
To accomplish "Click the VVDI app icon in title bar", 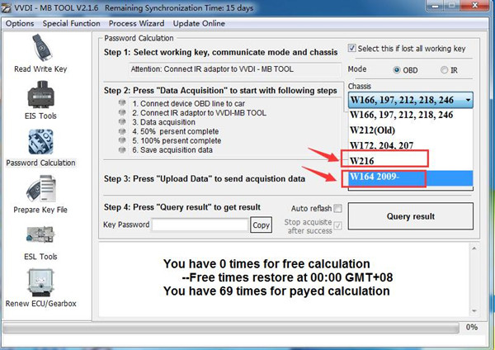I will click(x=7, y=8).
